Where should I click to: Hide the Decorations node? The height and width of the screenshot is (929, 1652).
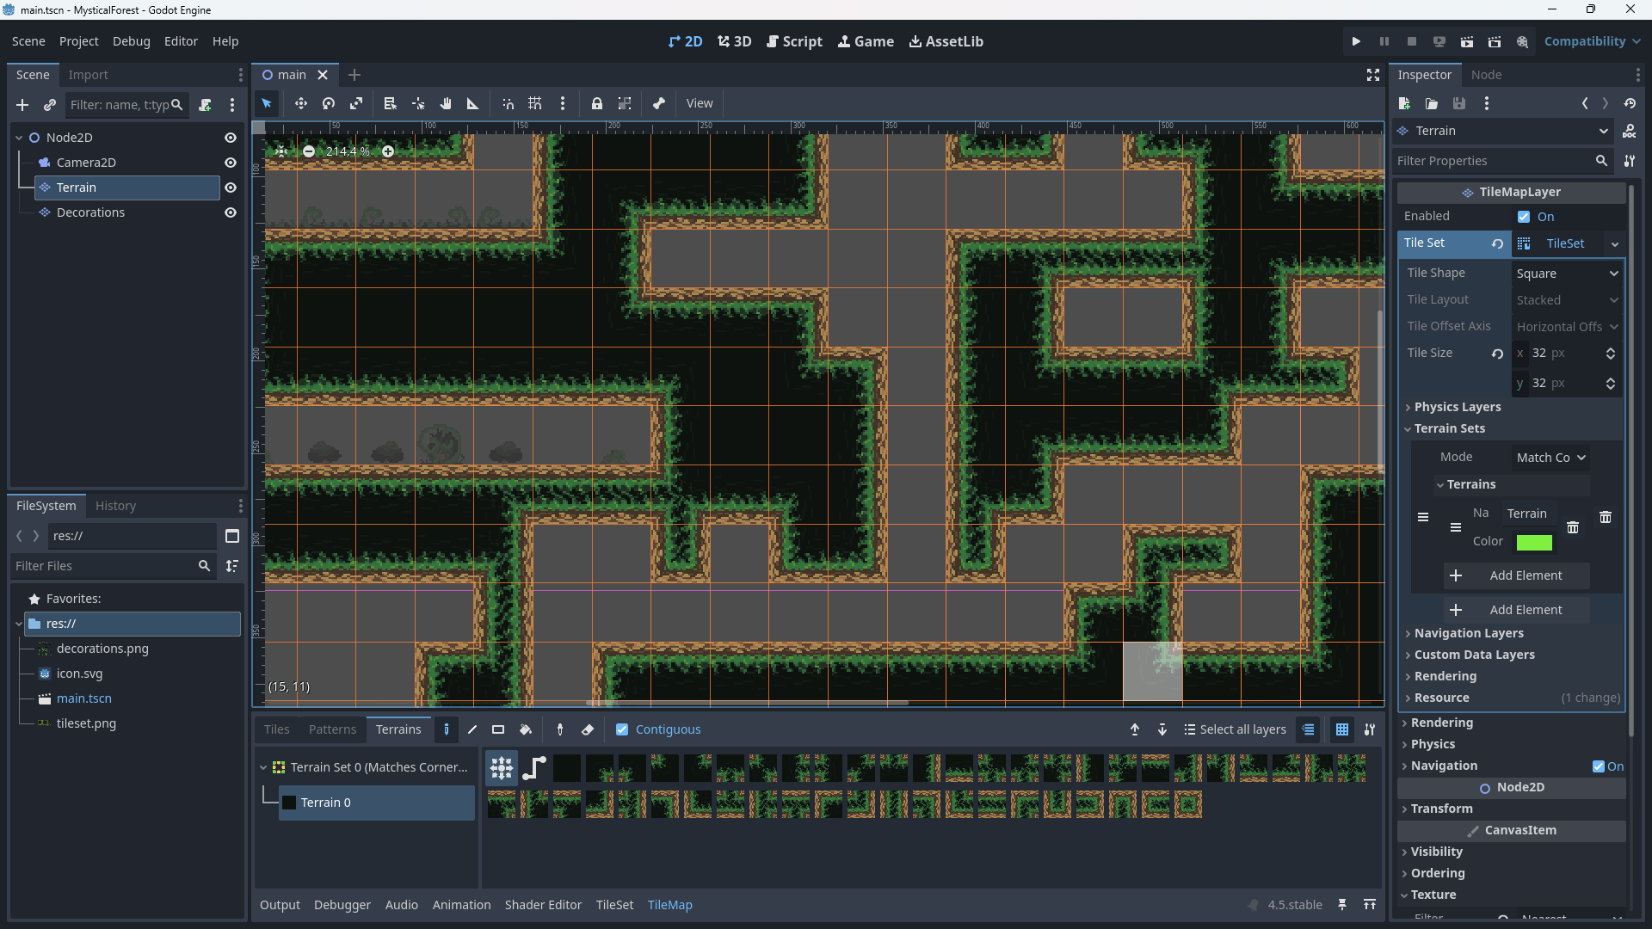231,212
